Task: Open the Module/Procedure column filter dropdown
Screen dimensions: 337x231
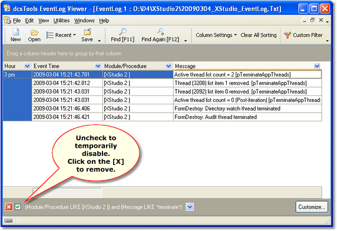Action: tap(168, 66)
